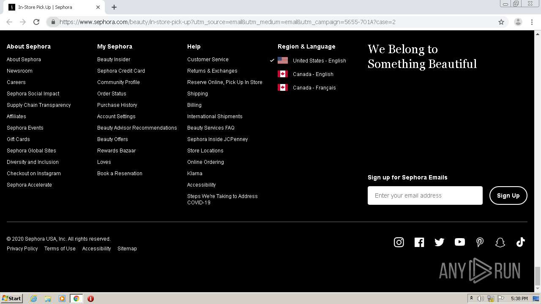Open Reserve Online, Pick Up In Store
This screenshot has height=304, width=541.
pos(225,82)
